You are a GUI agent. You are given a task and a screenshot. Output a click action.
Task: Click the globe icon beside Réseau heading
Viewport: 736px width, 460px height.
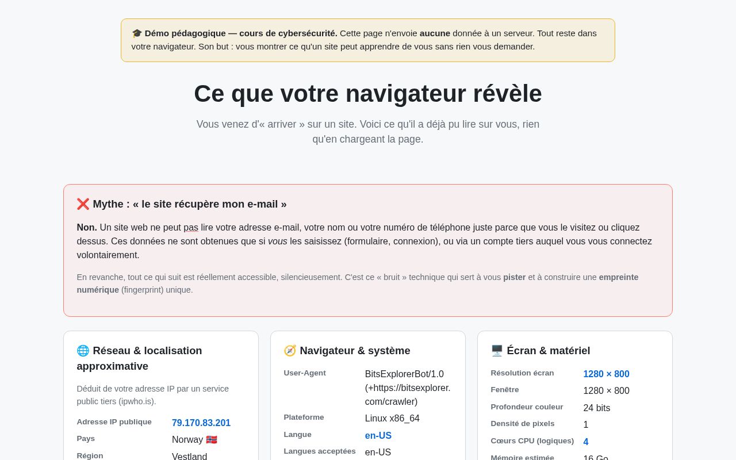[x=83, y=351]
